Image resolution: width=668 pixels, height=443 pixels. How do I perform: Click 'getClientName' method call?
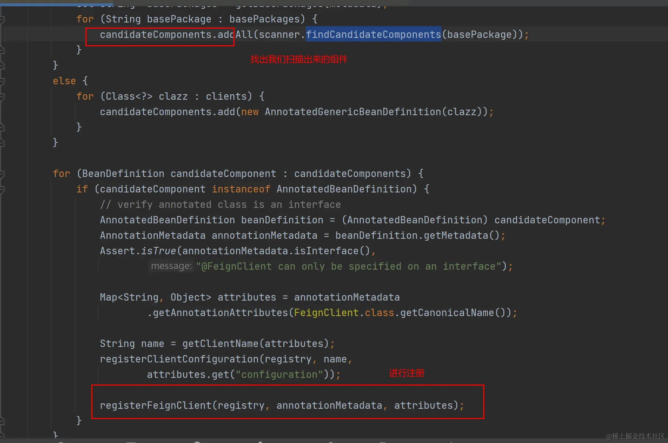(220, 344)
